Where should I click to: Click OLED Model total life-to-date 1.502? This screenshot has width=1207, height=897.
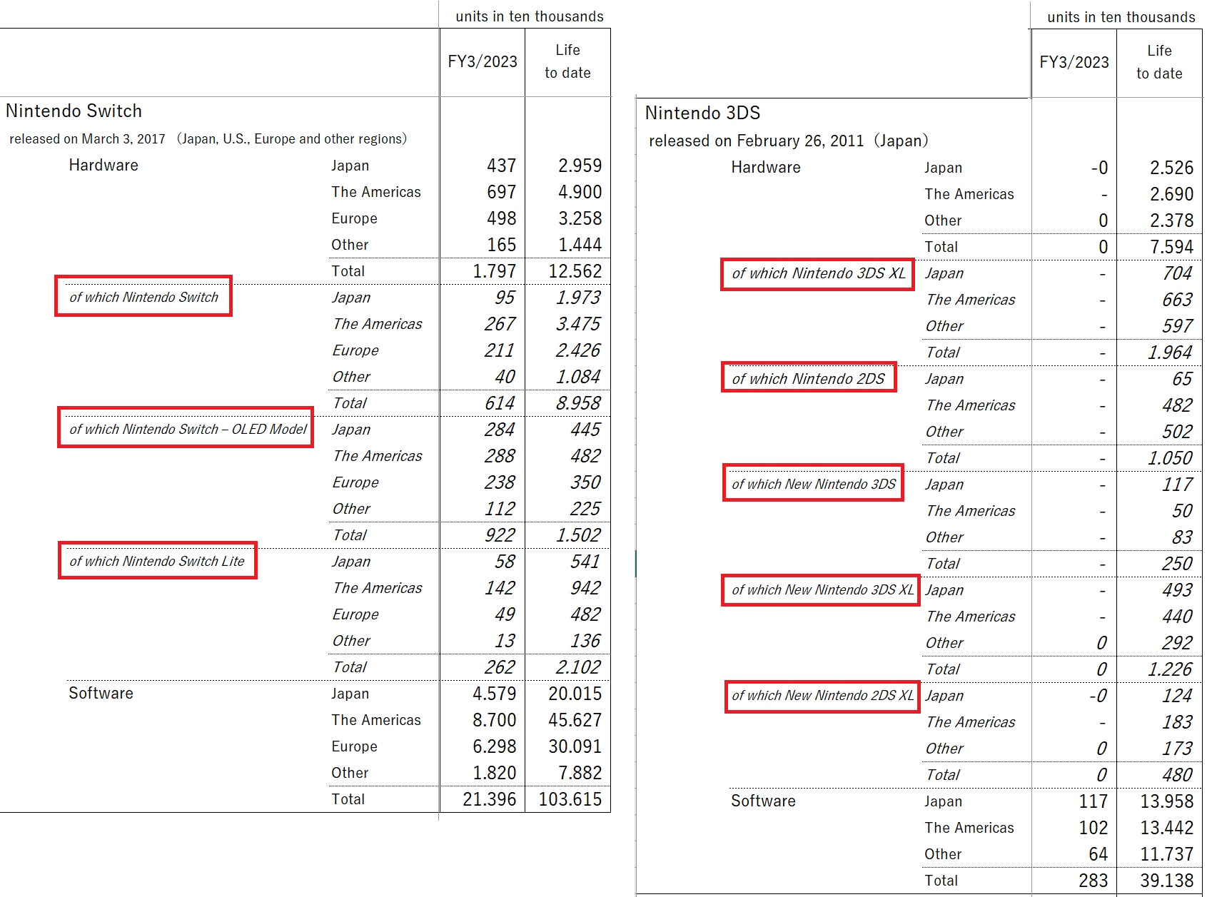tap(579, 535)
